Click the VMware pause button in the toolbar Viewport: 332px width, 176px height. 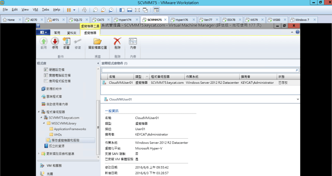pyautogui.click(x=69, y=9)
